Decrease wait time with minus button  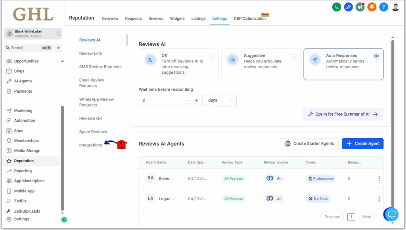pos(188,101)
